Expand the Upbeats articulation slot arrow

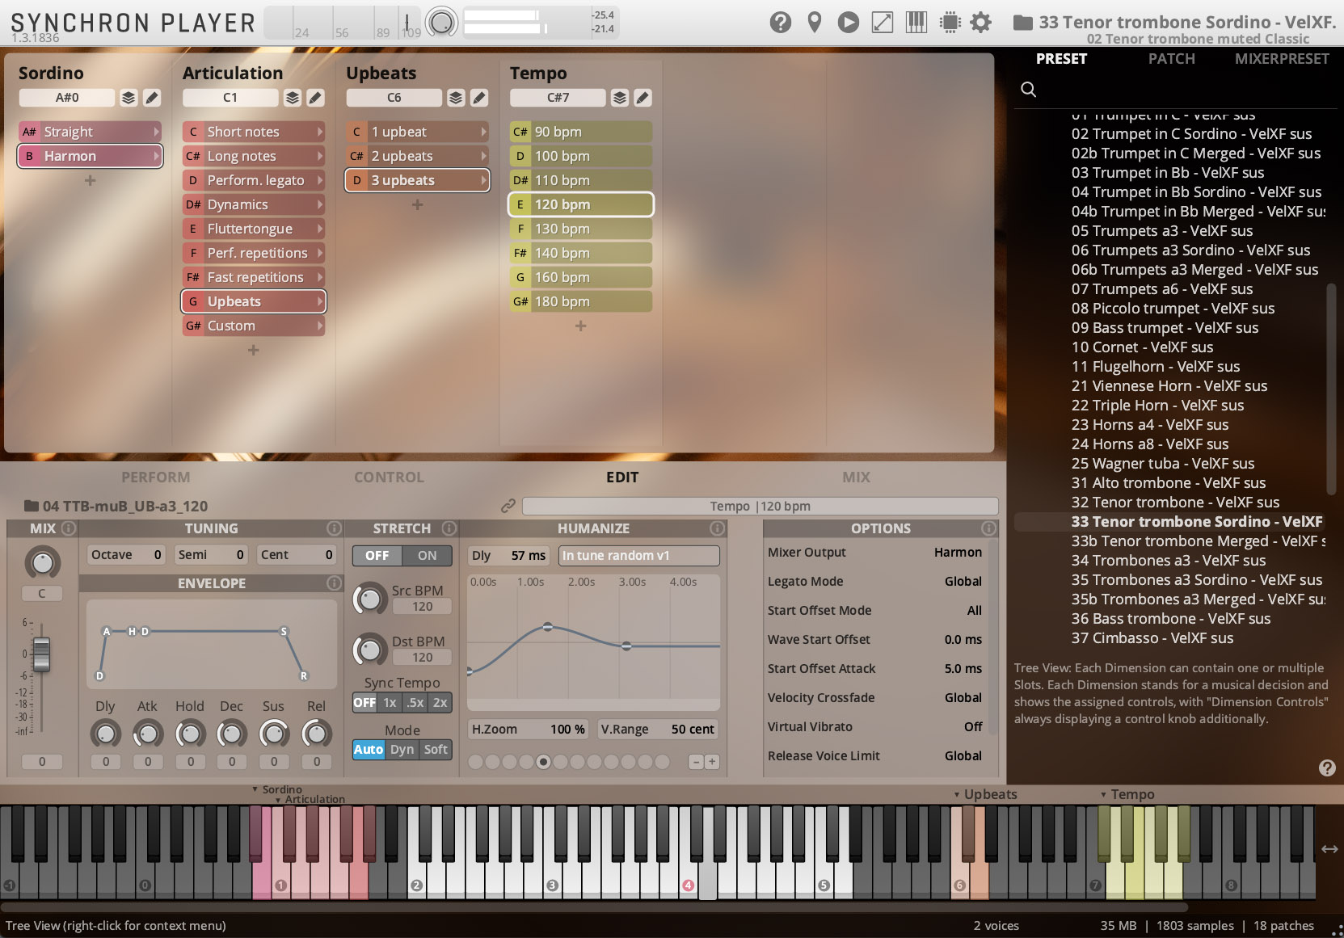(x=320, y=301)
